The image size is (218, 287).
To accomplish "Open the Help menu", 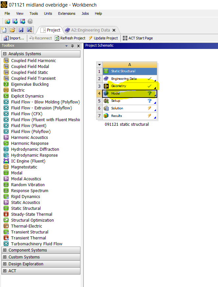I will click(x=98, y=13).
